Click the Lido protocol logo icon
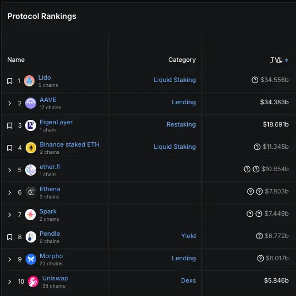 (x=29, y=81)
